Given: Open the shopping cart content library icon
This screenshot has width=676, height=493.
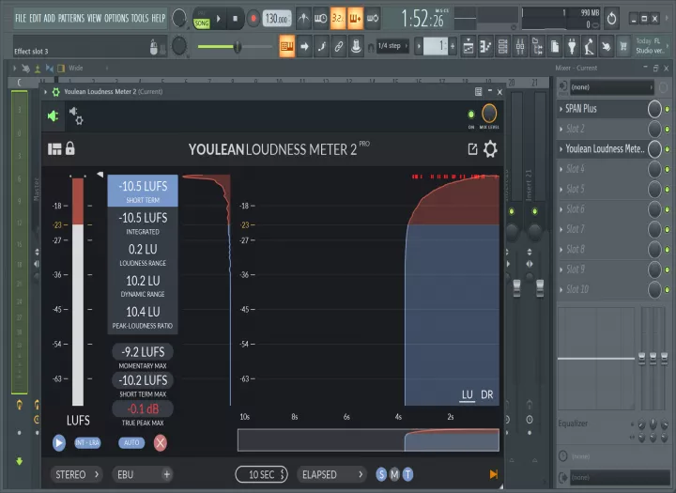Looking at the screenshot, I should pyautogui.click(x=623, y=46).
